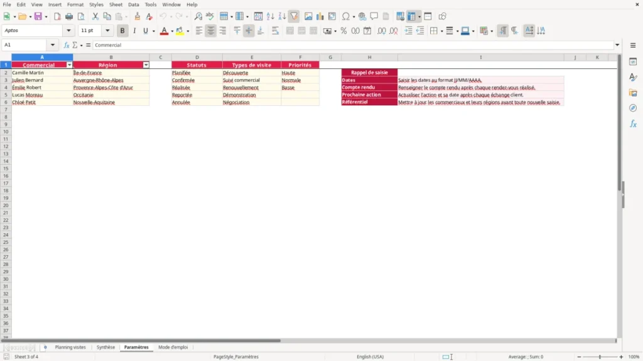This screenshot has width=643, height=361.
Task: Open the Région column filter dropdown
Action: [146, 65]
